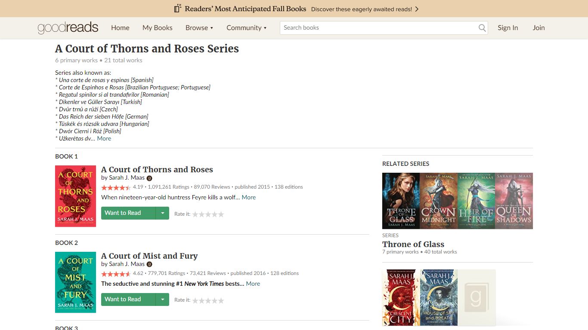Click Throne of Glass cover thumbnail

[x=401, y=201]
